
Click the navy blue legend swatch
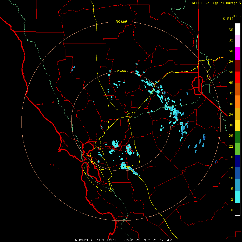point(237,161)
